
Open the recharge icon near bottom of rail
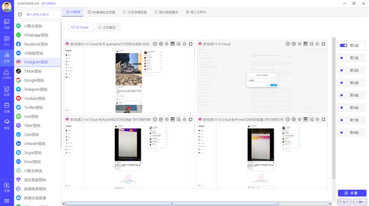tap(7, 187)
